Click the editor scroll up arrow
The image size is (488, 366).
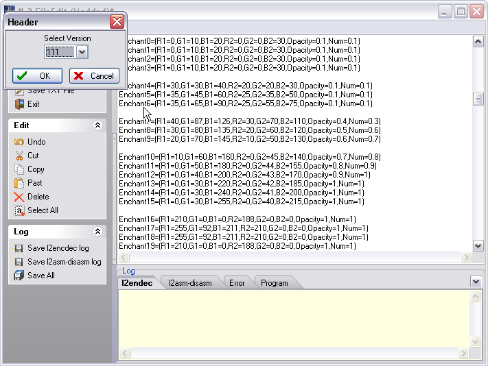[478, 42]
